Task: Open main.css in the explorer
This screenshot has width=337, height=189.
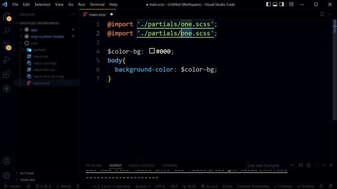Action: point(41,56)
